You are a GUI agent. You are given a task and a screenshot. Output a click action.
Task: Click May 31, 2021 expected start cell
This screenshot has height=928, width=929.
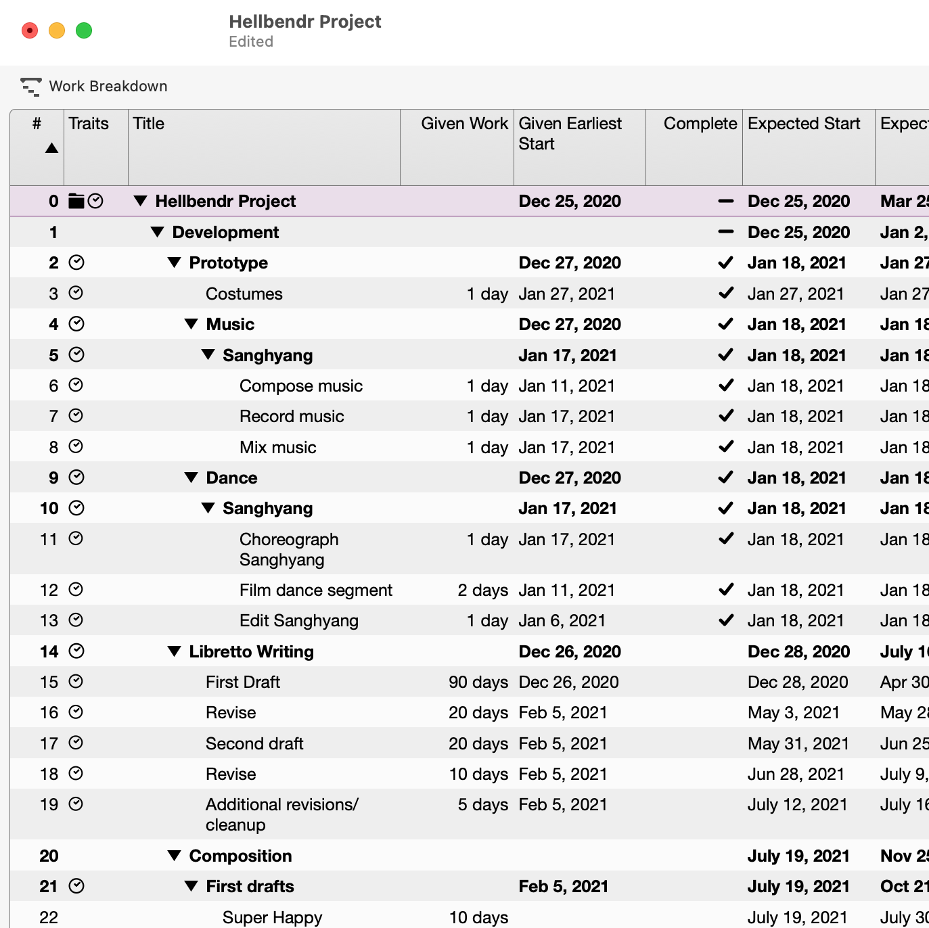(798, 743)
